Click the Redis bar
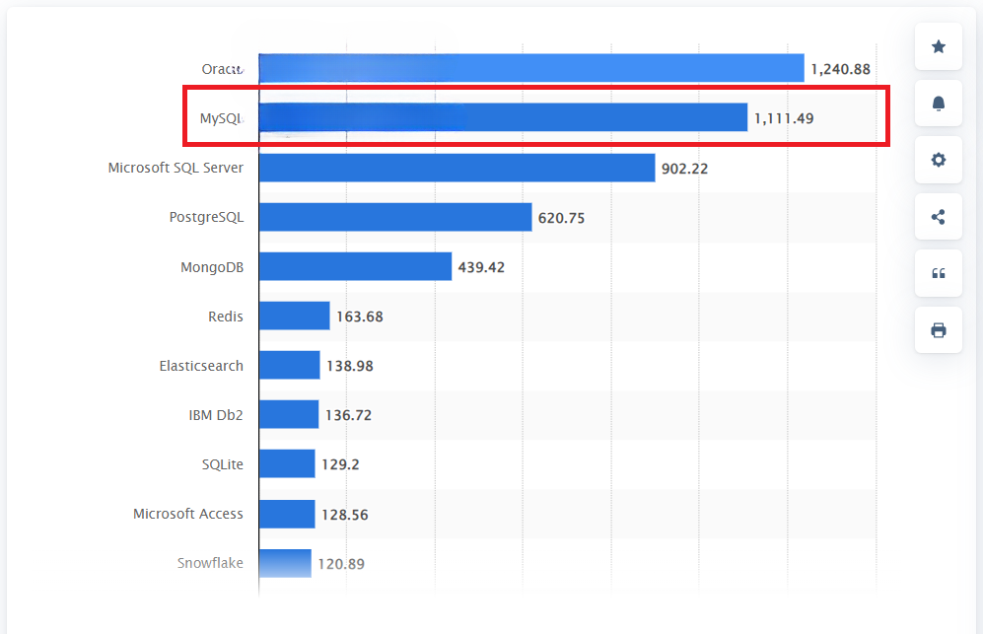The height and width of the screenshot is (634, 983). tap(295, 316)
